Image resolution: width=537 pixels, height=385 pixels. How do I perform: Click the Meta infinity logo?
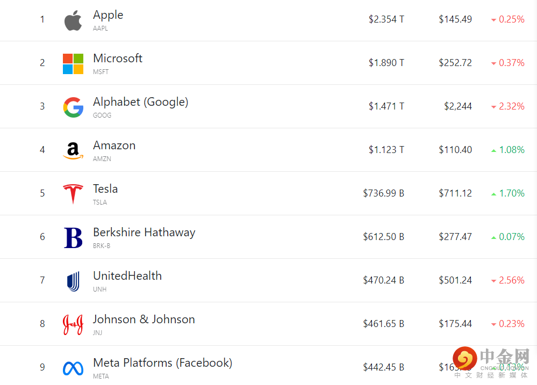73,368
